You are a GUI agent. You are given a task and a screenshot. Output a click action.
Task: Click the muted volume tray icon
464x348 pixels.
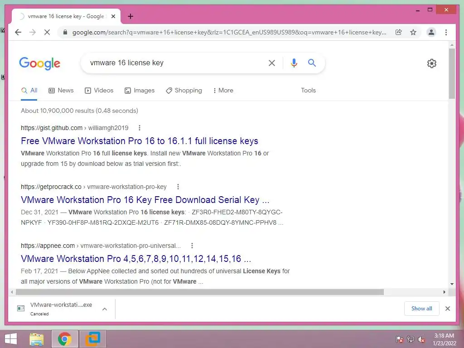(421, 339)
